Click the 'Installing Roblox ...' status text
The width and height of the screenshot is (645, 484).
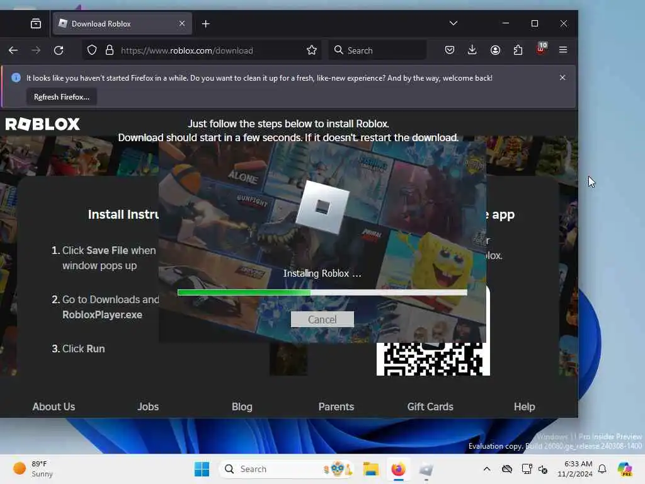pos(322,274)
